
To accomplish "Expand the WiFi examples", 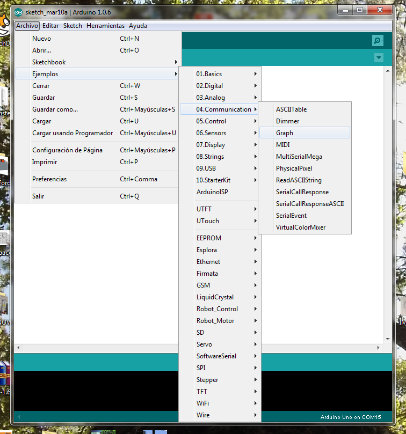I will [220, 403].
